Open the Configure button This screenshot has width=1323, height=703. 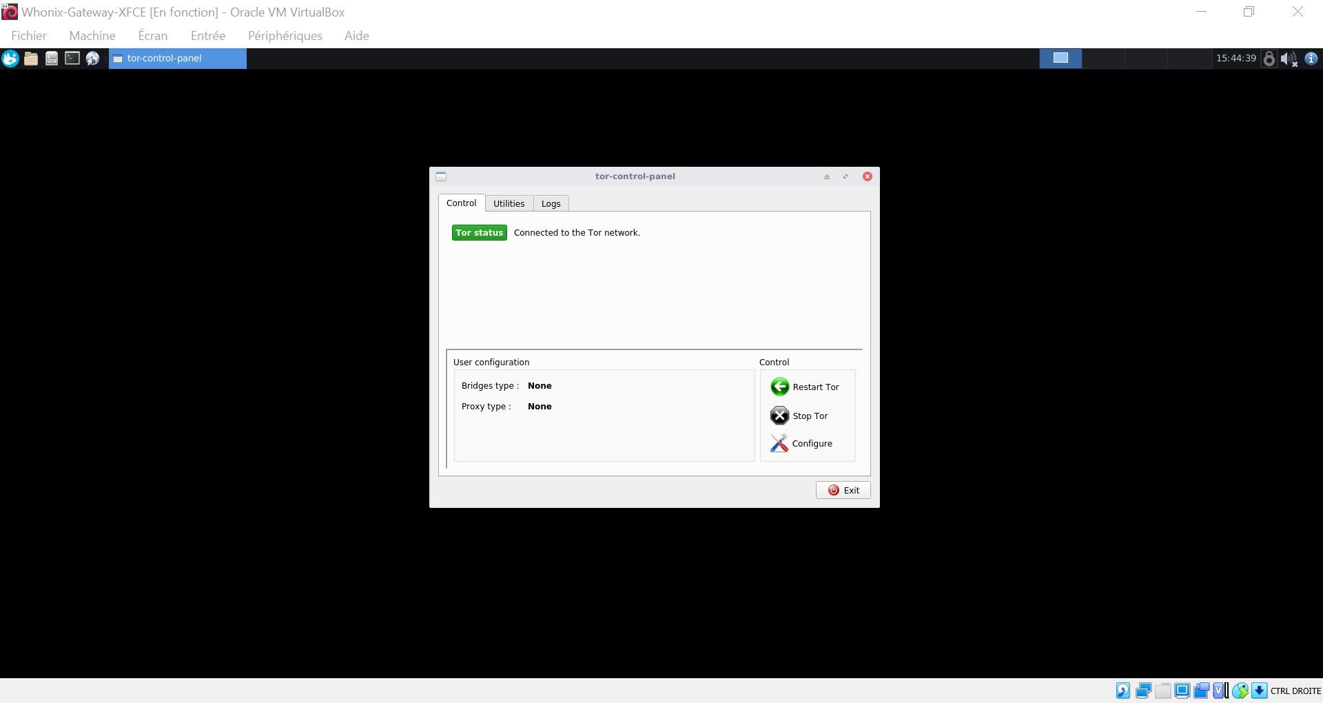[x=801, y=443]
